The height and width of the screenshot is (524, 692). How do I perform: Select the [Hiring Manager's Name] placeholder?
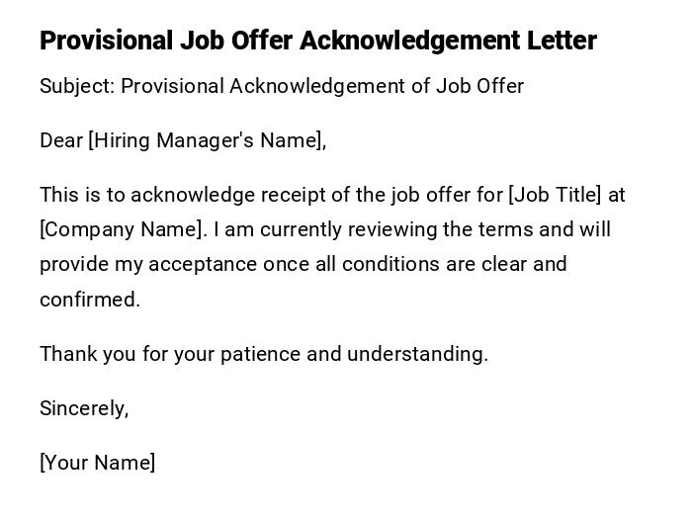point(207,140)
